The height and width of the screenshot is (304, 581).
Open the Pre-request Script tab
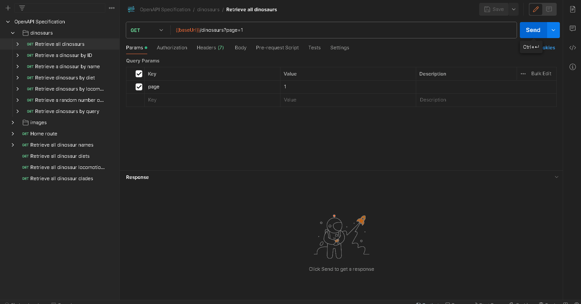(277, 48)
